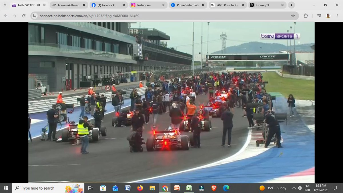Image resolution: width=343 pixels, height=193 pixels.
Task: View site information icon in address bar
Action: click(x=34, y=16)
